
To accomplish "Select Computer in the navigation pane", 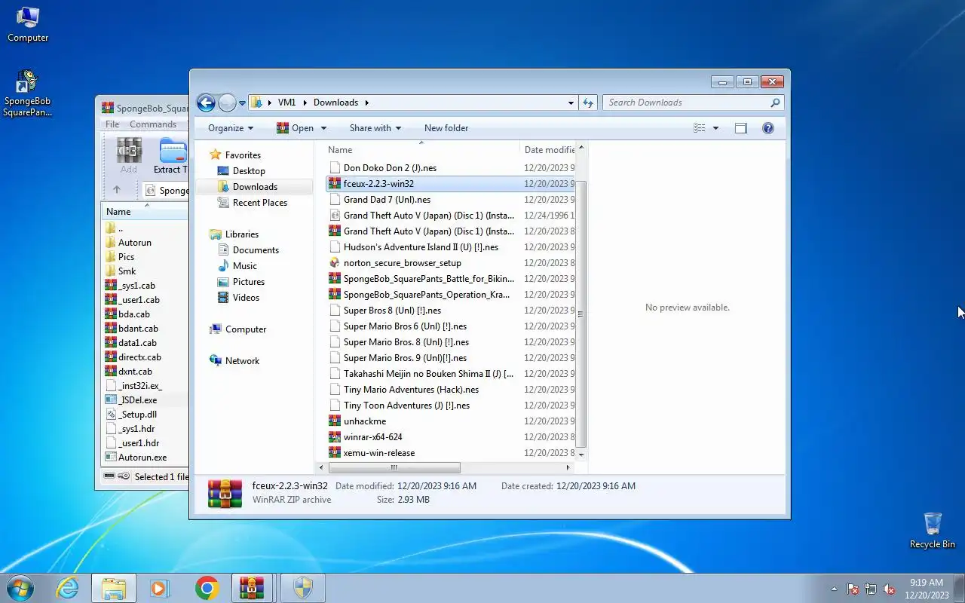I will [246, 329].
